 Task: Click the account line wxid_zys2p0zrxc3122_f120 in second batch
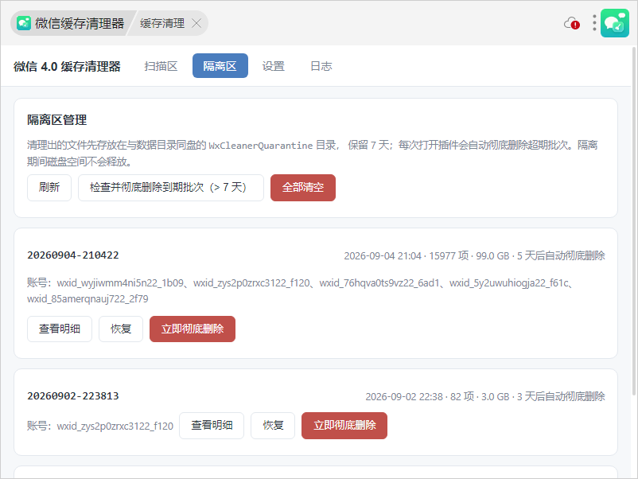tap(100, 426)
